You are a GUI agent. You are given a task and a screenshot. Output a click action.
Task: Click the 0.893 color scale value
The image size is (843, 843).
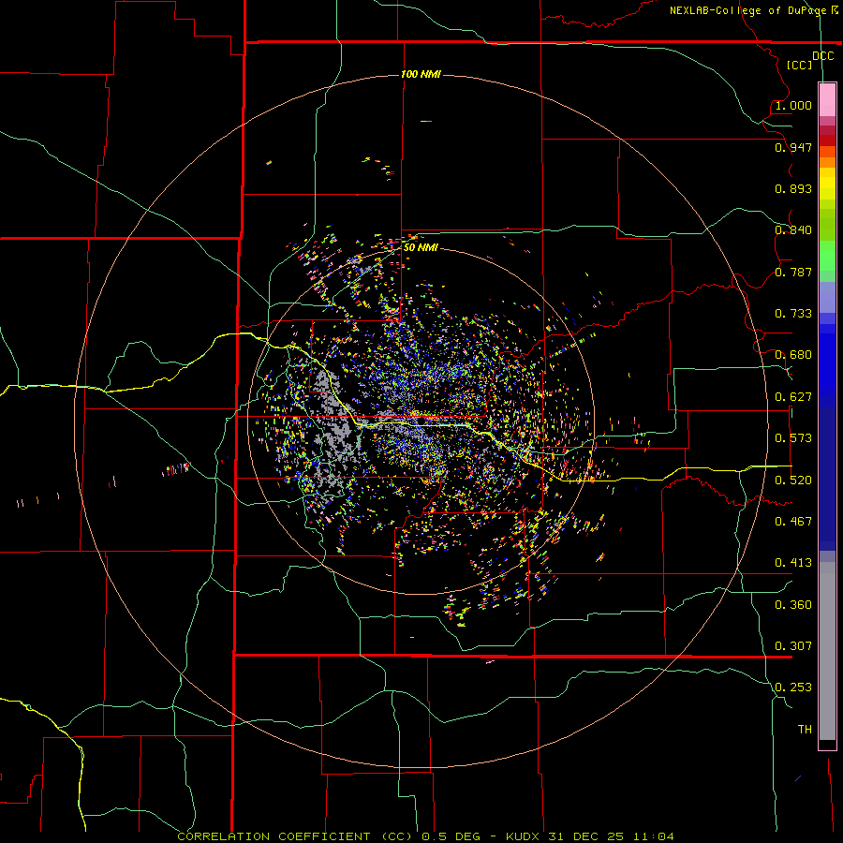(793, 188)
